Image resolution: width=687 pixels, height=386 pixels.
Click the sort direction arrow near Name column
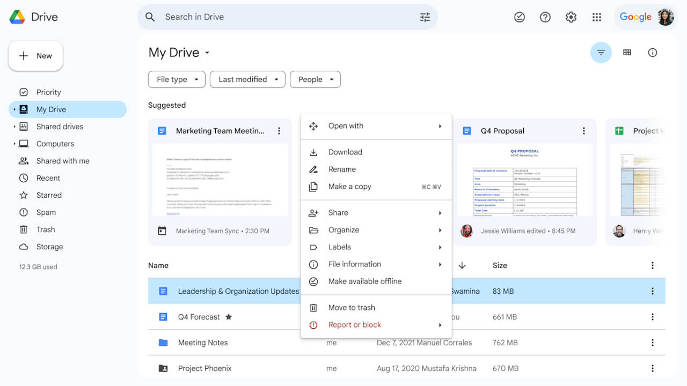coord(462,265)
